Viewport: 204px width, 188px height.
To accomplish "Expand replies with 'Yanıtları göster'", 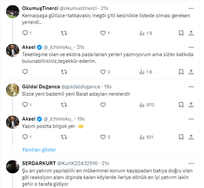I will pyautogui.click(x=39, y=150).
